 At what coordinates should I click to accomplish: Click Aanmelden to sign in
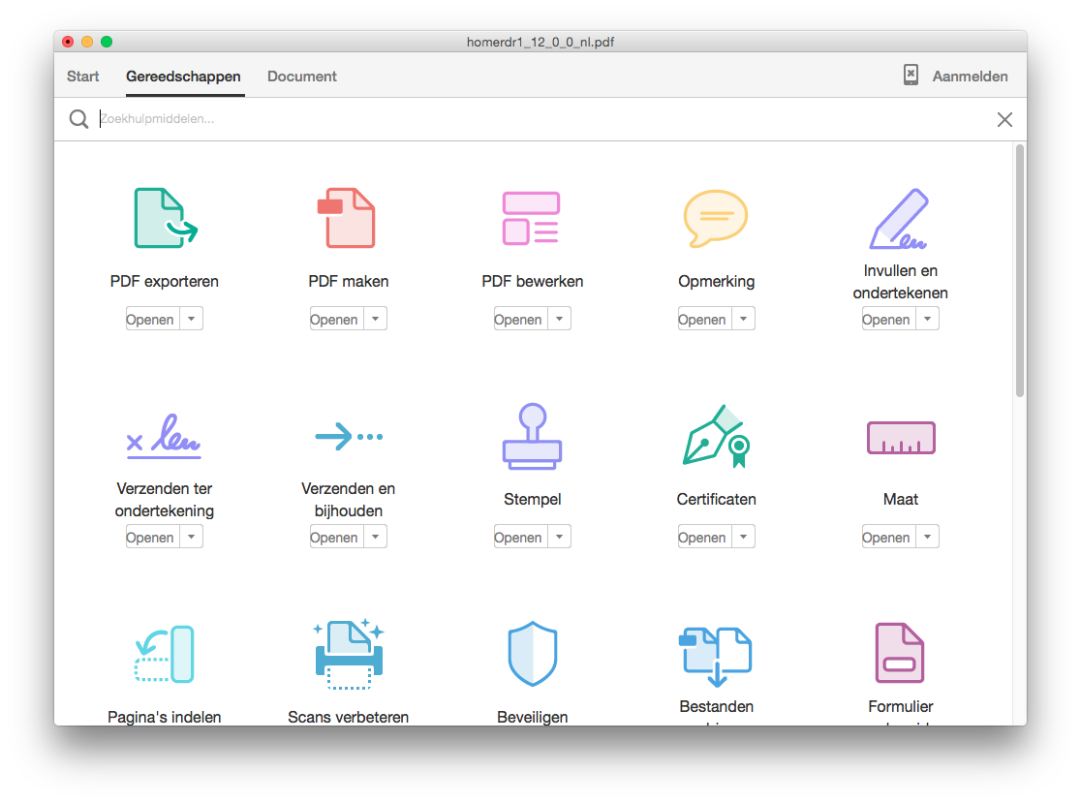(x=969, y=77)
